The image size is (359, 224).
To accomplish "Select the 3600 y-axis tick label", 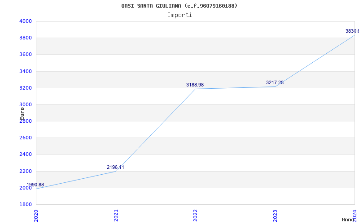I will (x=26, y=55).
